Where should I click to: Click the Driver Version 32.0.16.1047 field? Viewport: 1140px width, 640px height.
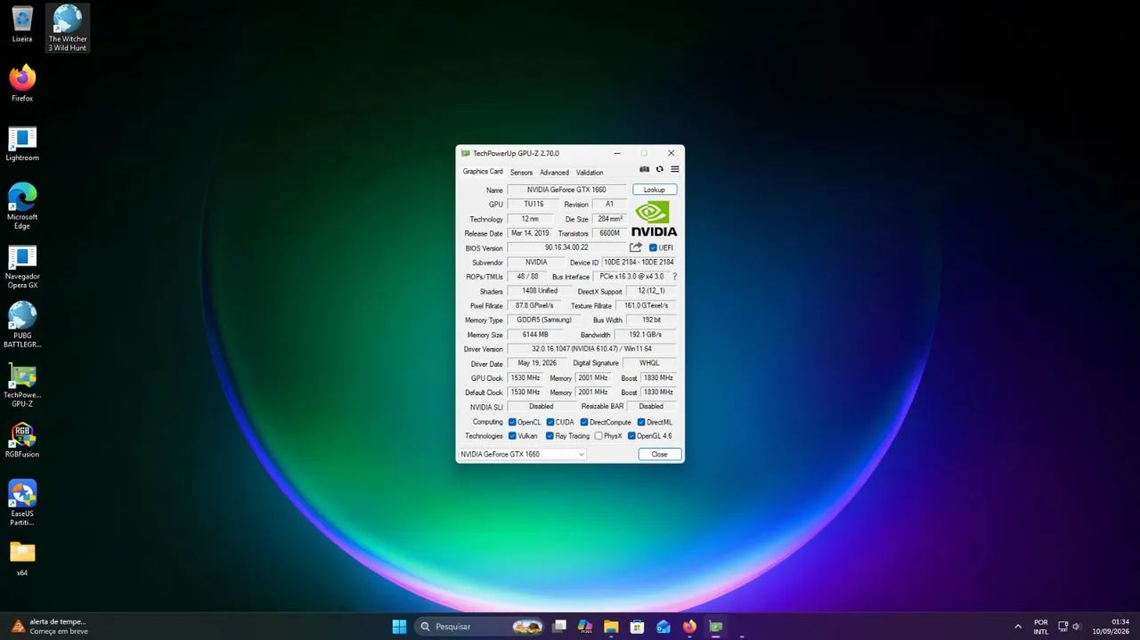[591, 349]
